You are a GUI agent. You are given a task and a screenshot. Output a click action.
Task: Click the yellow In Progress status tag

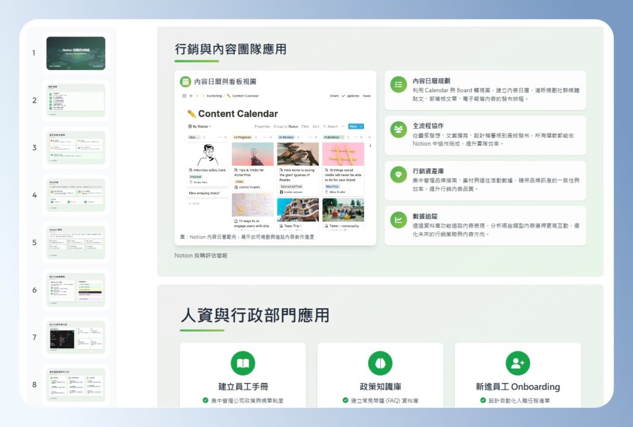243,136
